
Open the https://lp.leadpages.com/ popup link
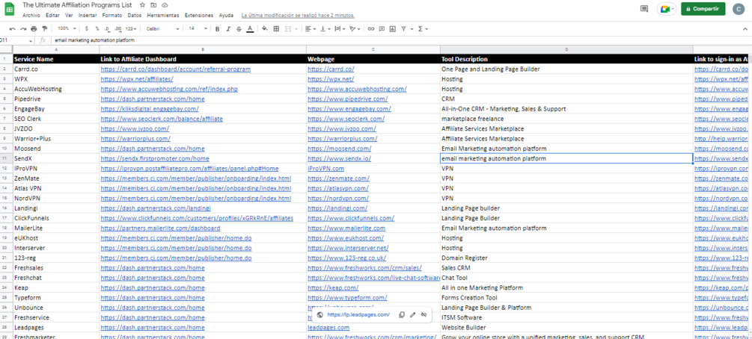click(358, 314)
